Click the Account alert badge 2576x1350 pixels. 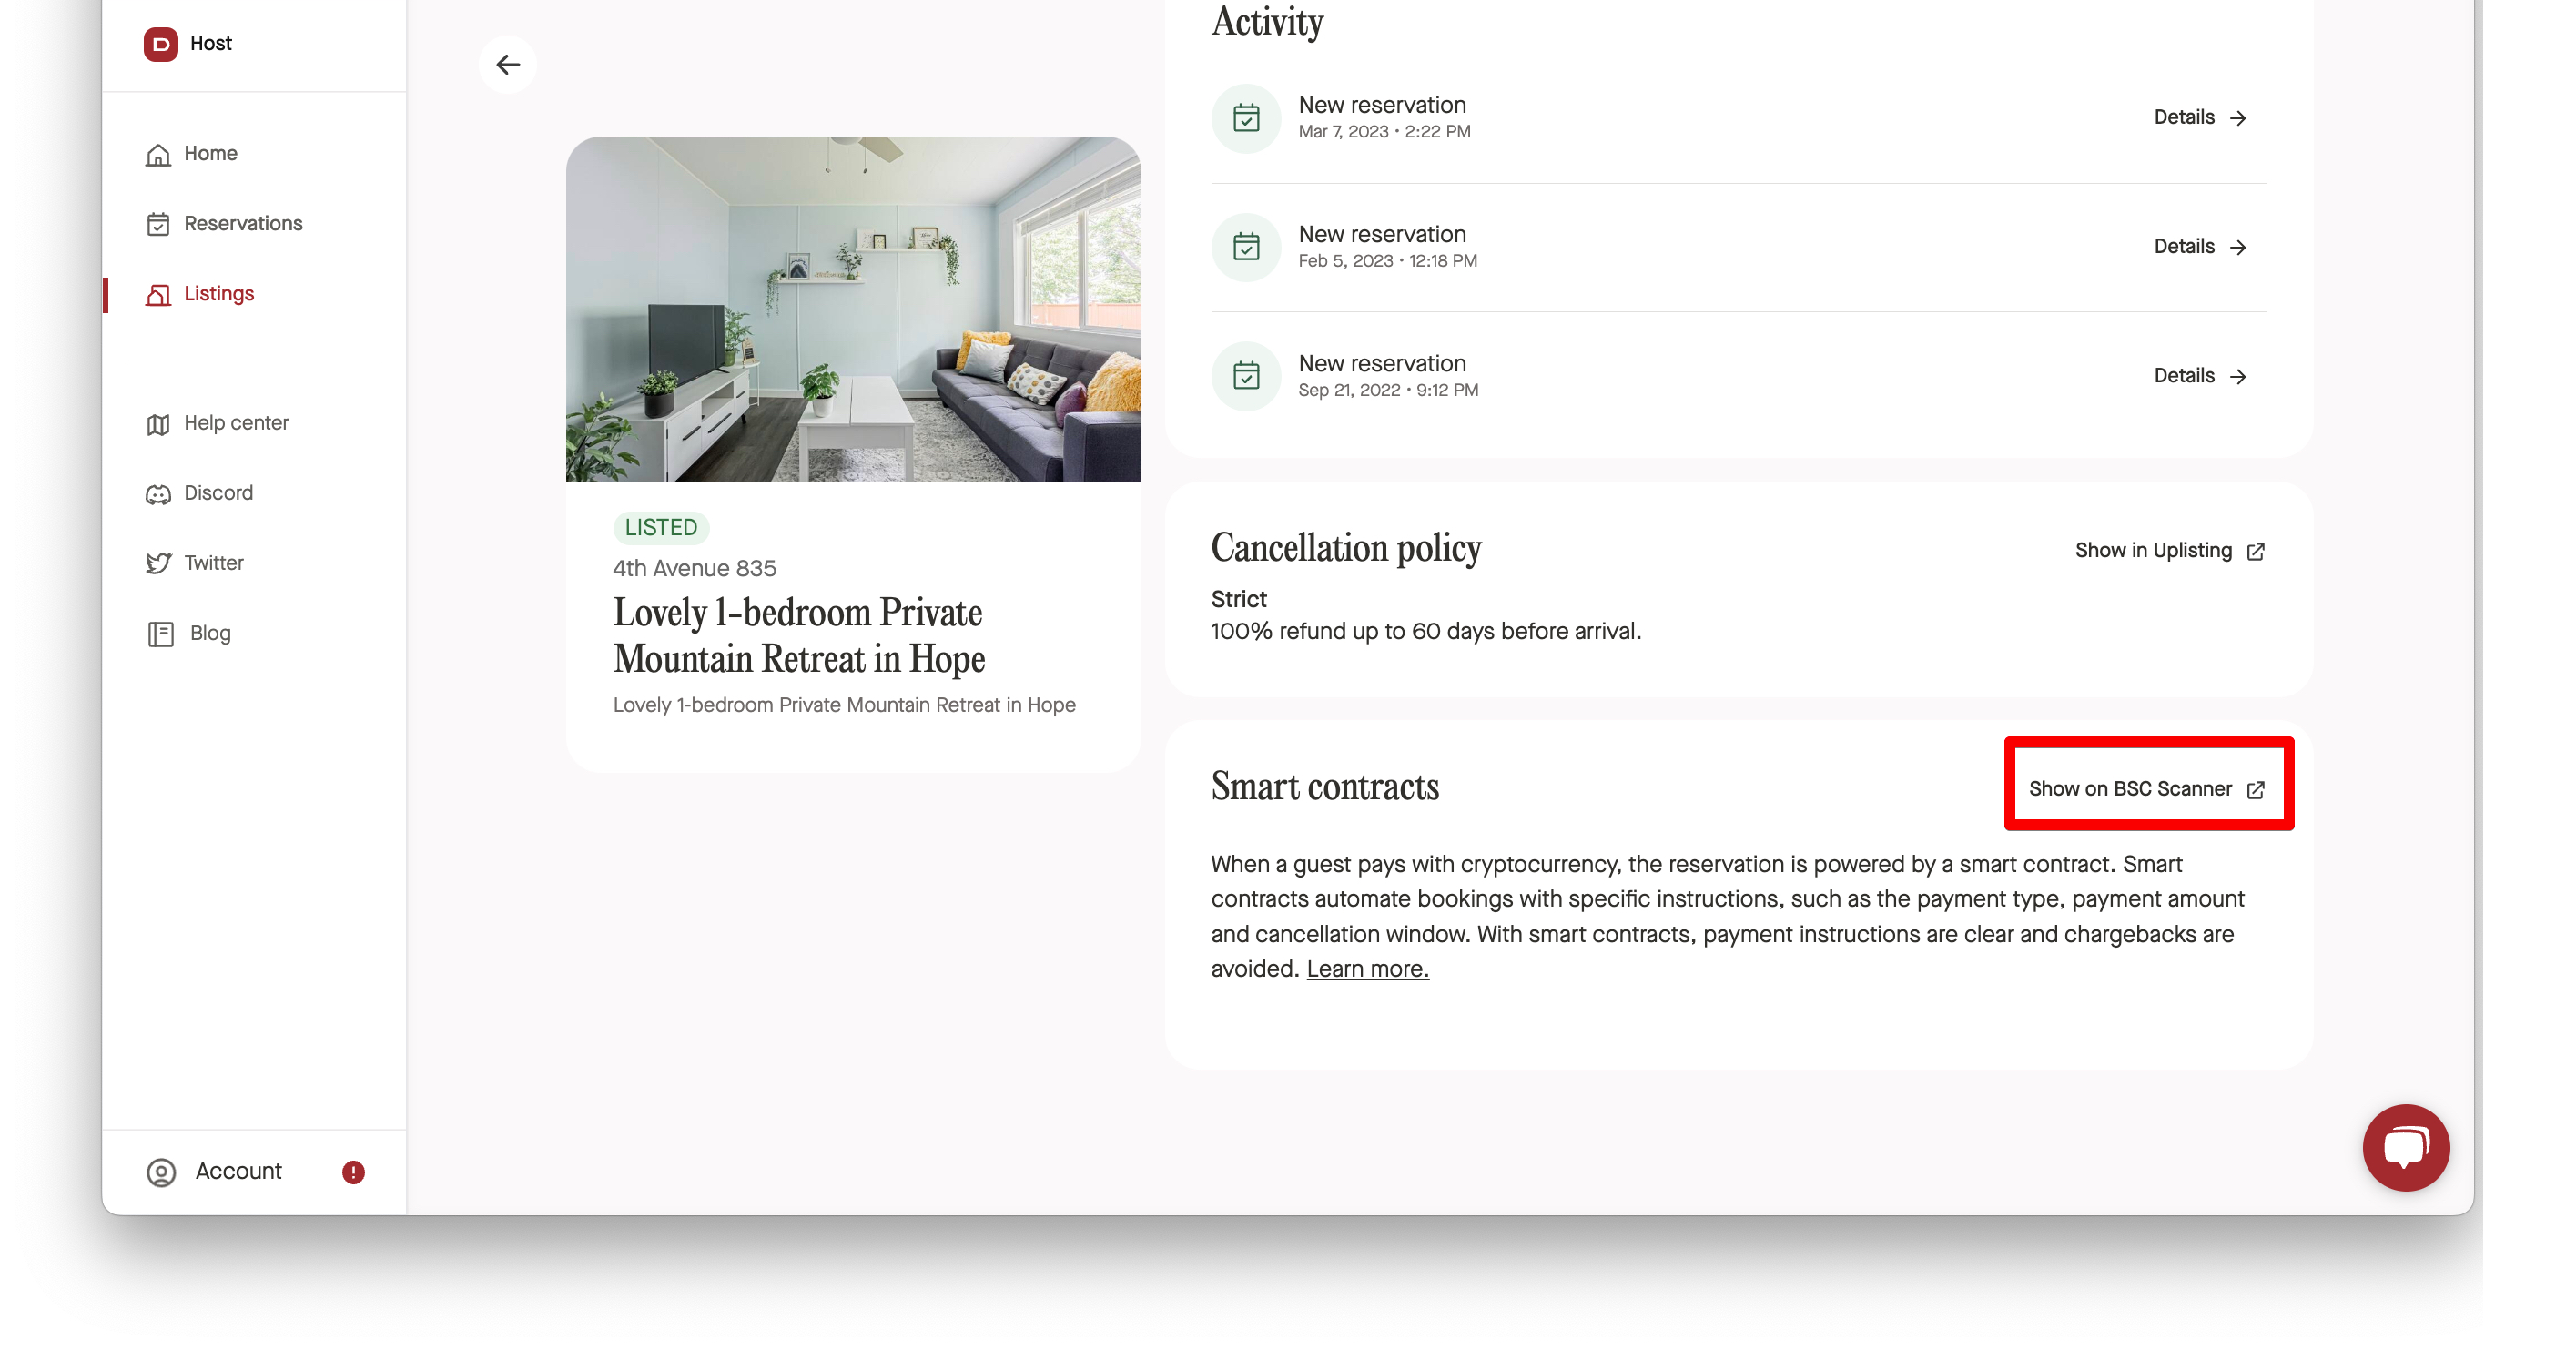click(353, 1172)
